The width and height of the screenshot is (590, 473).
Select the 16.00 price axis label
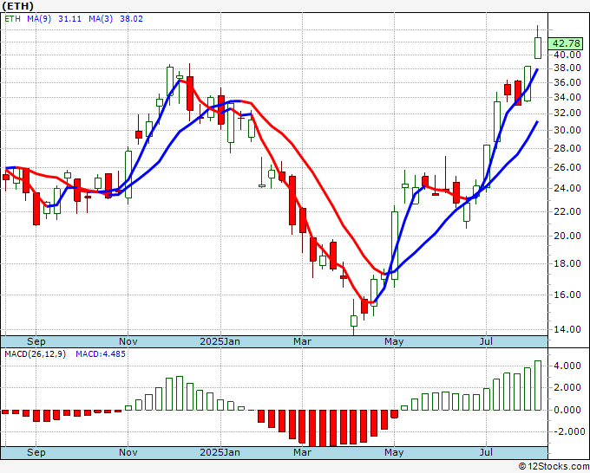(567, 295)
